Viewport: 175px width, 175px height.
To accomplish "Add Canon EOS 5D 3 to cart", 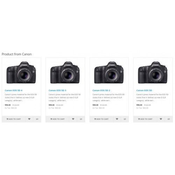I will point(57,119).
